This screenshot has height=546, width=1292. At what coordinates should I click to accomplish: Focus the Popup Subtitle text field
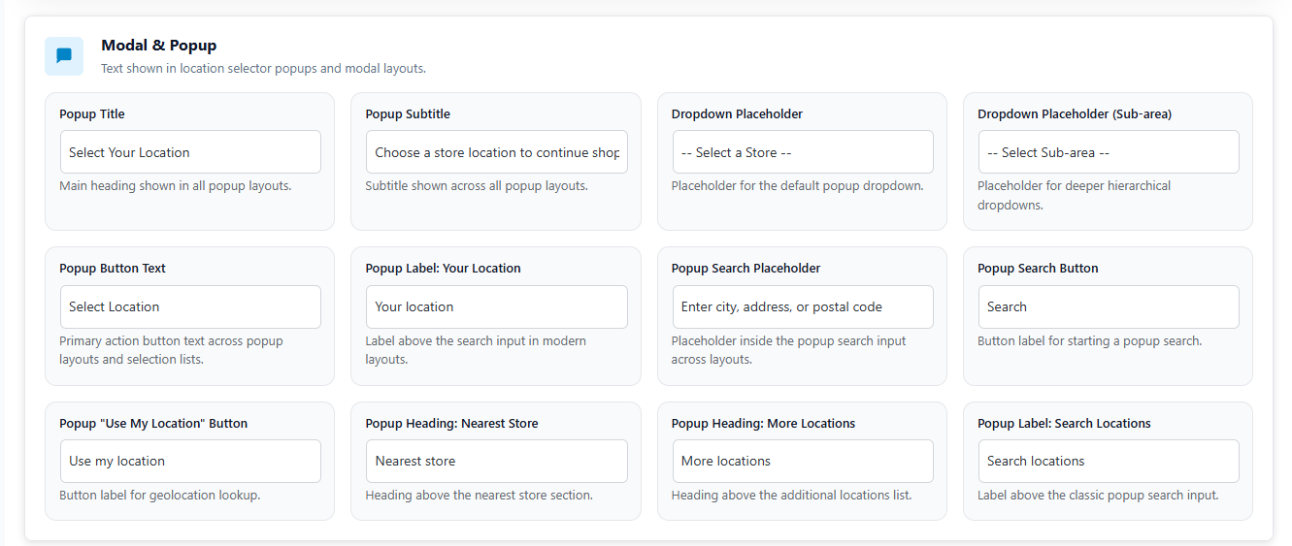[x=496, y=152]
